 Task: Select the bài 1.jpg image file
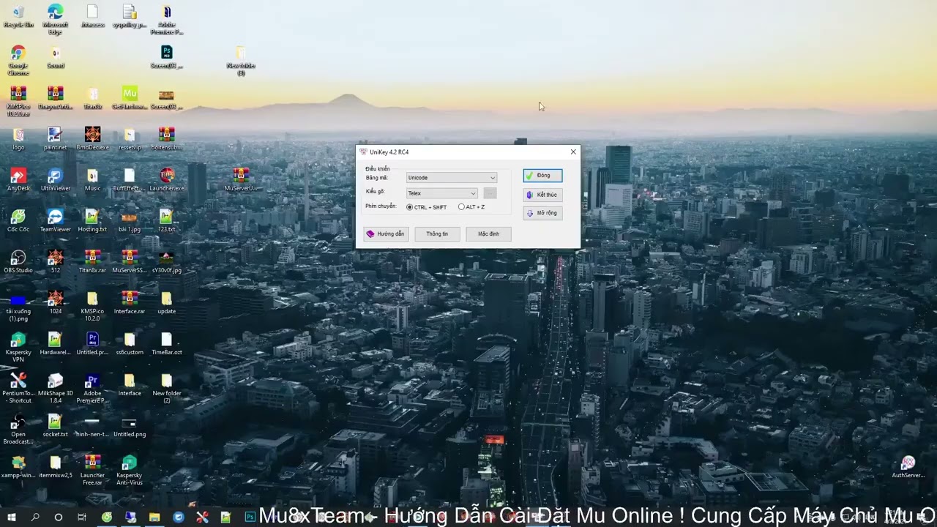[x=130, y=221]
